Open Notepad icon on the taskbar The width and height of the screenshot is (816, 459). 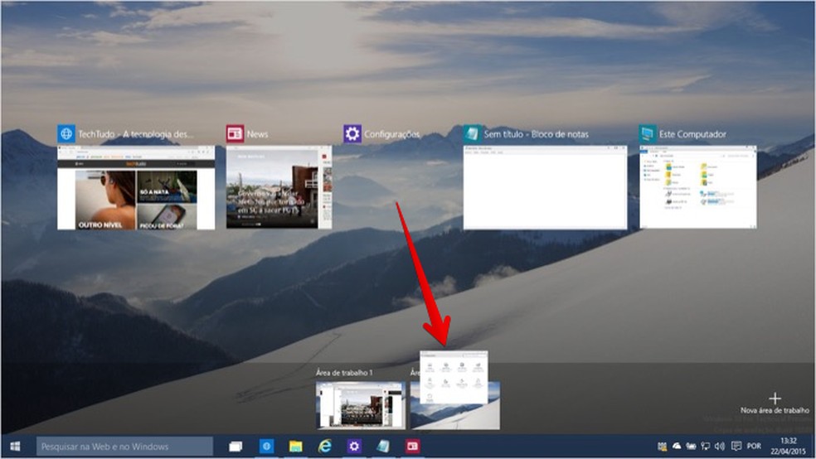384,446
